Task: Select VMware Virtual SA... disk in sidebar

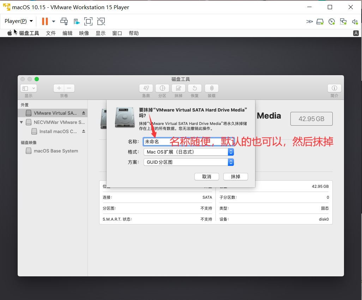Action: point(53,113)
